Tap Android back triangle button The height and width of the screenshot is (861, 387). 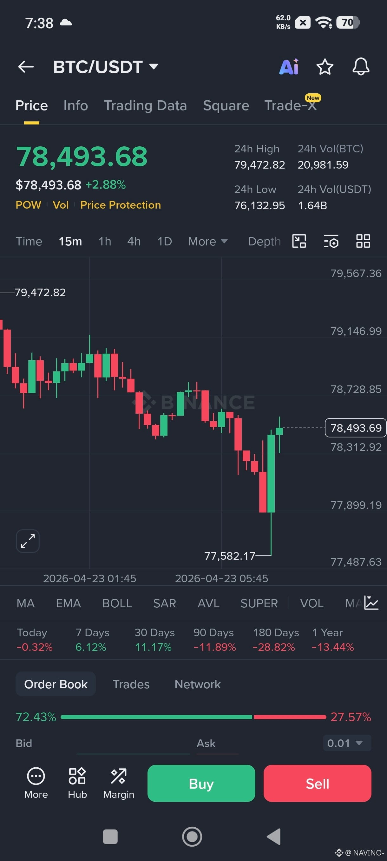273,837
